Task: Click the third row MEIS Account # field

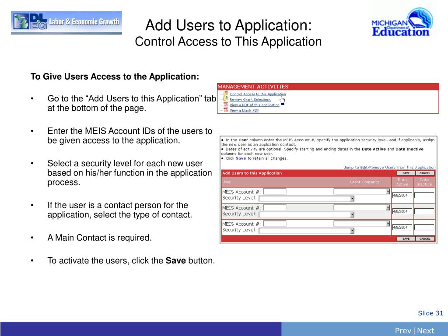Action: click(275, 224)
